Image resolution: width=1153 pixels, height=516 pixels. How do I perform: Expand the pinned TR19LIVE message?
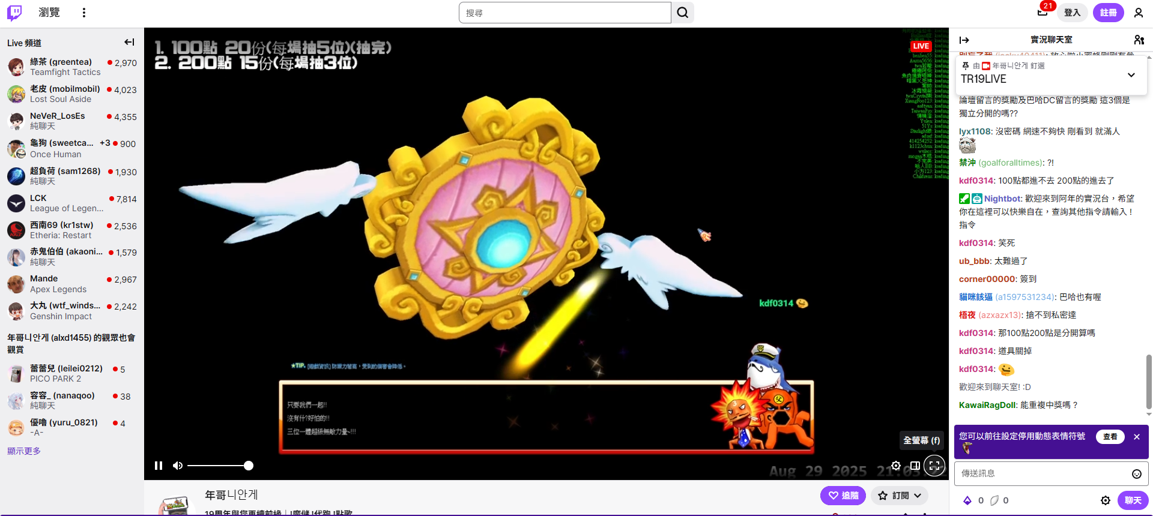tap(1131, 75)
